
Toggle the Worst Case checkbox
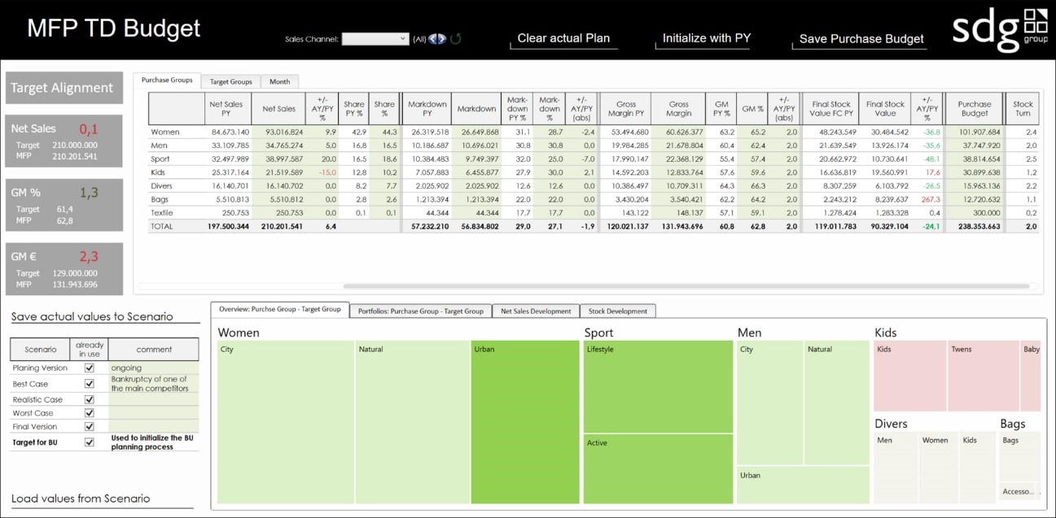89,413
